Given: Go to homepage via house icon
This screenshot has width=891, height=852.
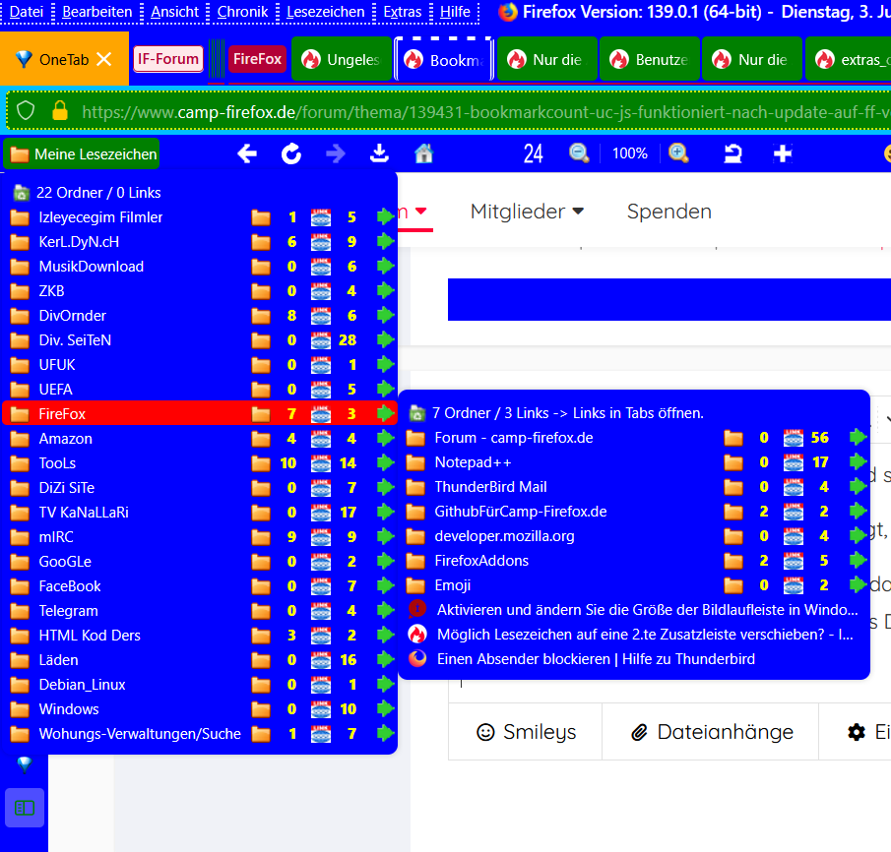Looking at the screenshot, I should [423, 153].
